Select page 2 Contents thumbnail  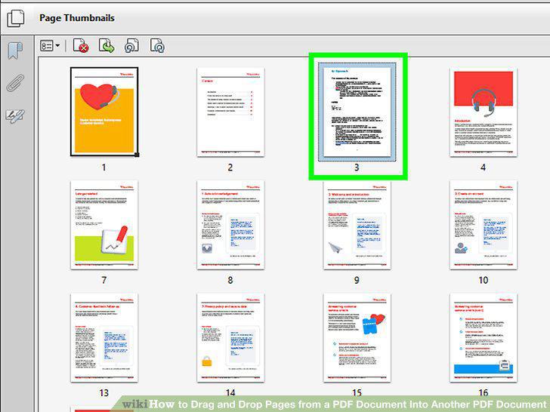pyautogui.click(x=230, y=112)
